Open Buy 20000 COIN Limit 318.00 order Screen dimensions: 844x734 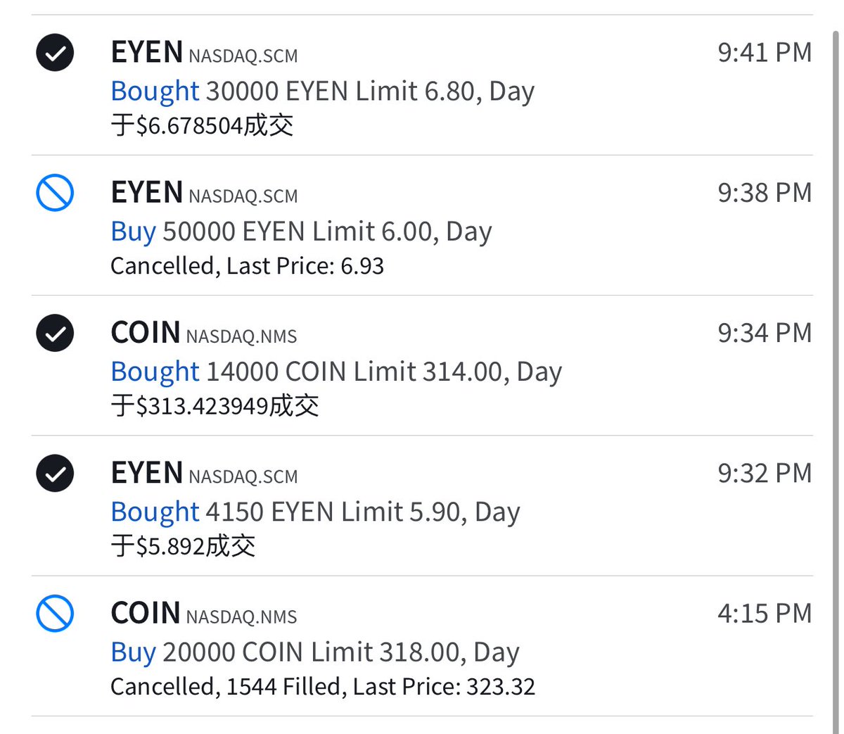click(x=315, y=652)
